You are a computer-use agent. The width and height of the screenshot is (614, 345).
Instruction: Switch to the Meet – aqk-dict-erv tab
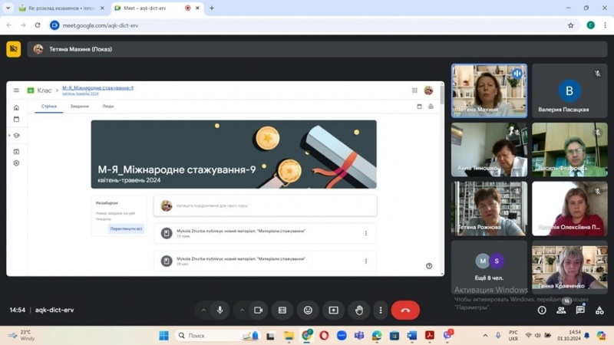pos(152,8)
